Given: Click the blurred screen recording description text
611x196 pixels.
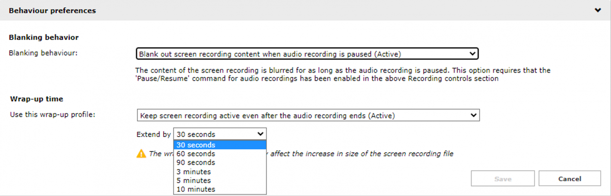Looking at the screenshot, I should (343, 74).
